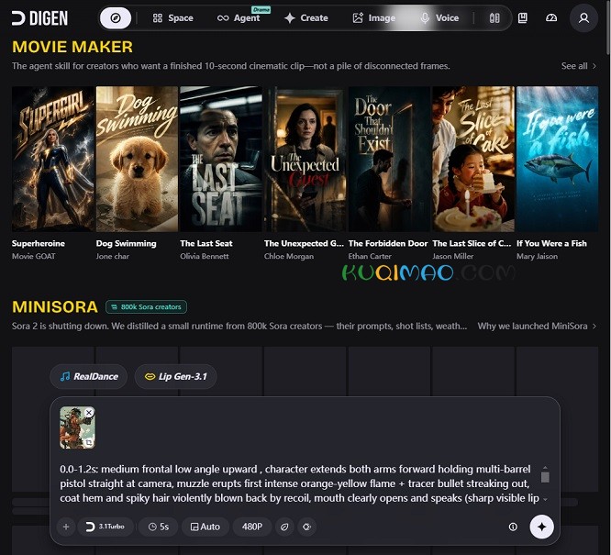Screen dimensions: 611x555
Task: Click the creator name Jason Miller
Action: point(453,256)
